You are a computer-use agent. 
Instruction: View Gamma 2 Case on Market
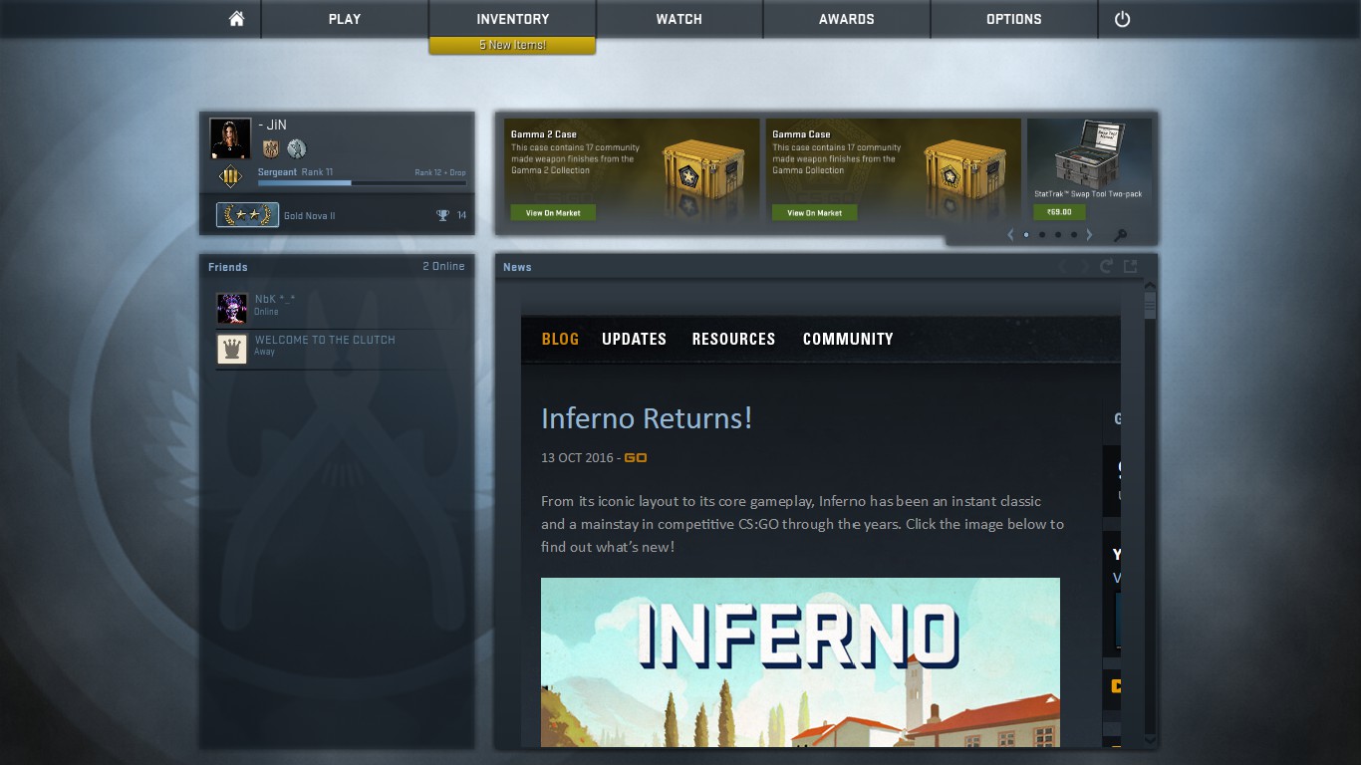pos(553,212)
